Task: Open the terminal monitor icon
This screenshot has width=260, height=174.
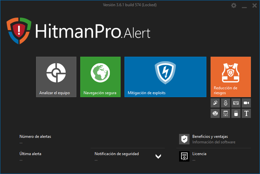Action: coord(226,113)
